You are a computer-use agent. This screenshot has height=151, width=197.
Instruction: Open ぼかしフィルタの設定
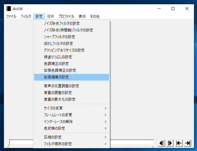[x=72, y=44]
